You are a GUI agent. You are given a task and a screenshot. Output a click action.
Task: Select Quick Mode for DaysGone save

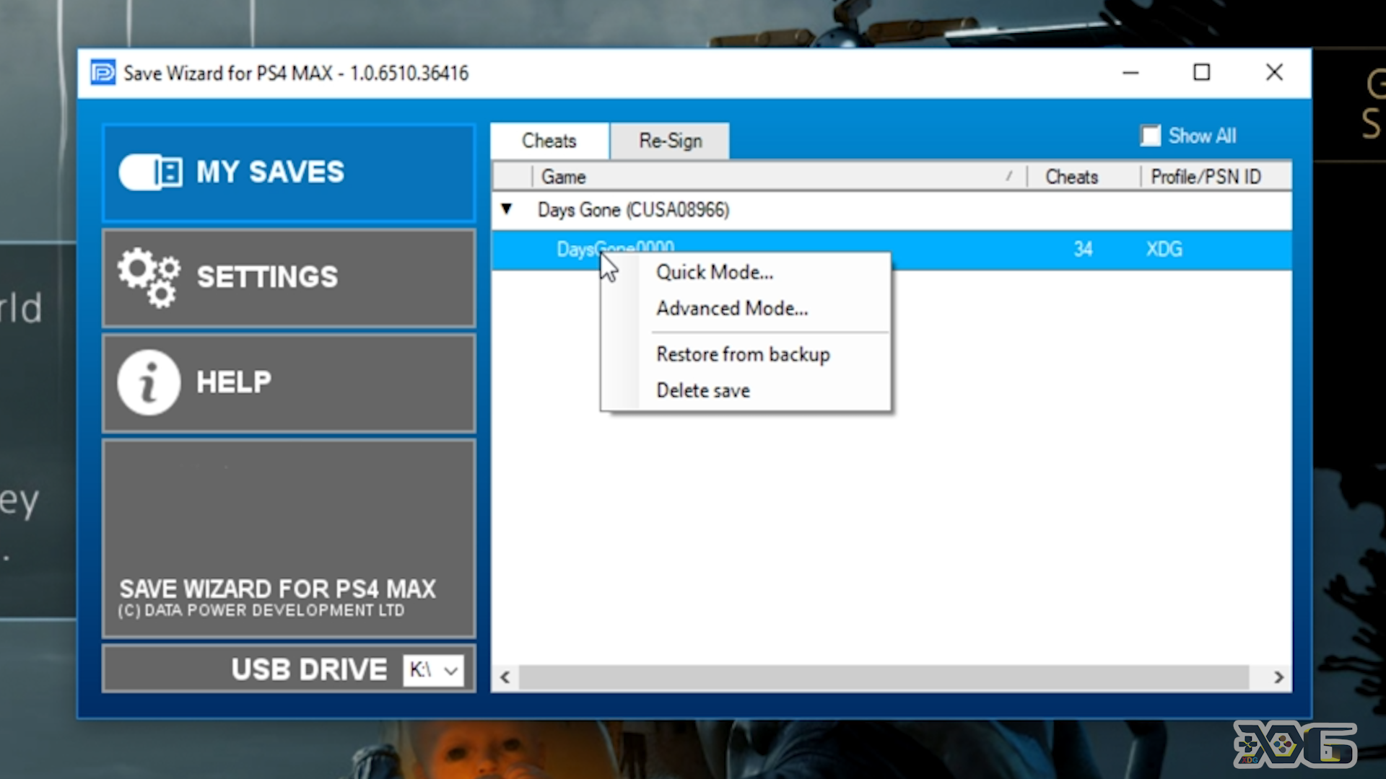pos(715,272)
